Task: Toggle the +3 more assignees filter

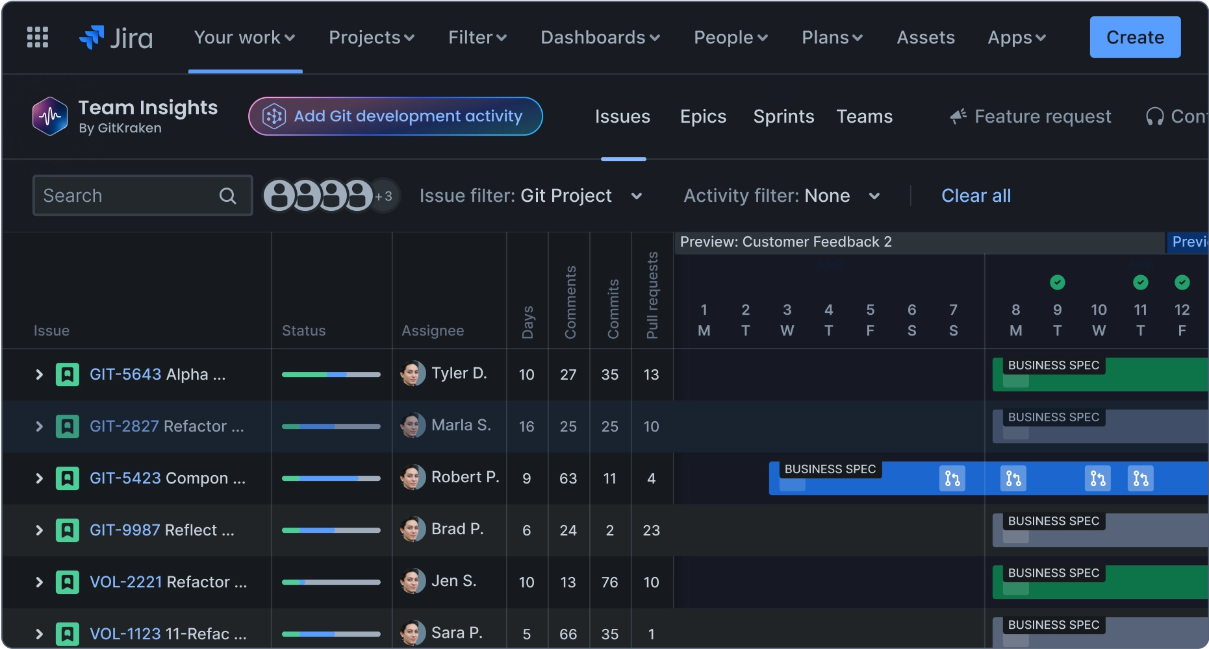Action: click(384, 196)
